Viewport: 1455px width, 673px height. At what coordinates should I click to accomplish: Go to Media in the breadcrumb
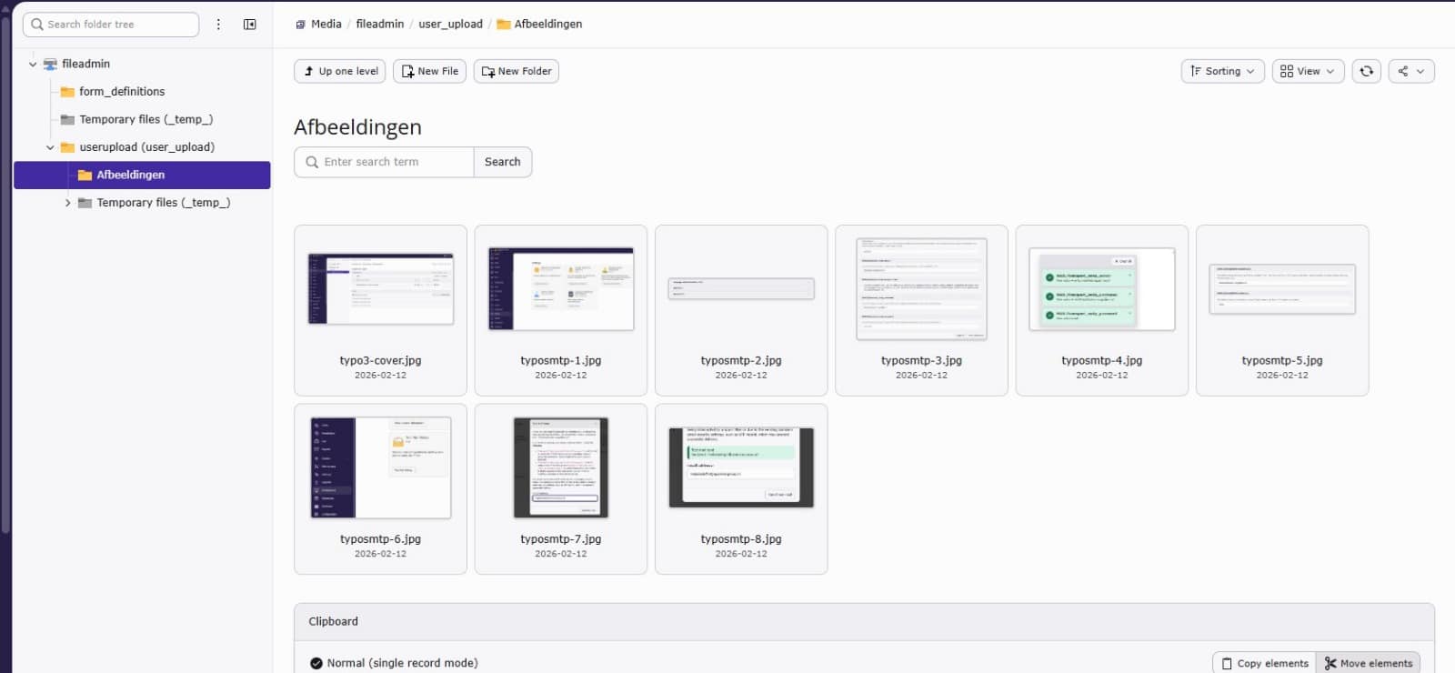click(326, 25)
